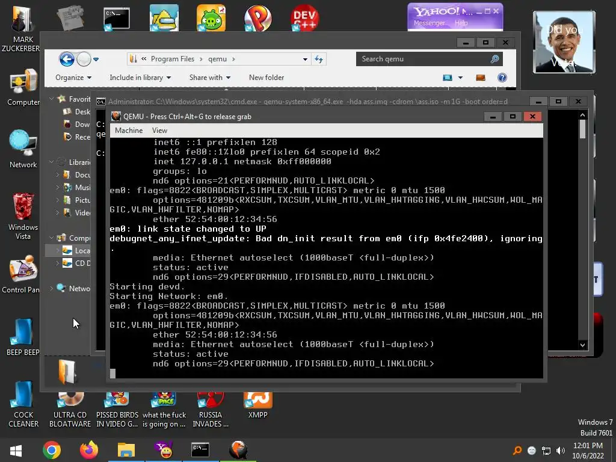Collapse the Favorites tree group

(x=52, y=99)
